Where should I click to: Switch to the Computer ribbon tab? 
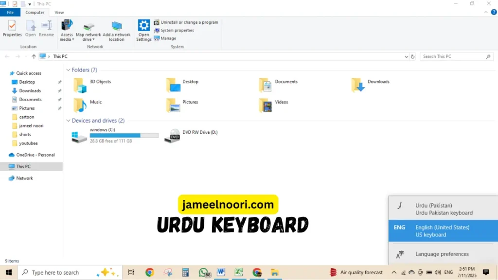pos(35,12)
